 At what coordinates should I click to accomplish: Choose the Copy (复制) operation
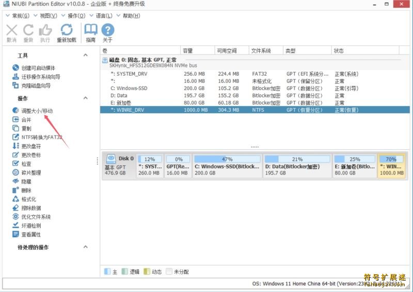click(x=22, y=128)
